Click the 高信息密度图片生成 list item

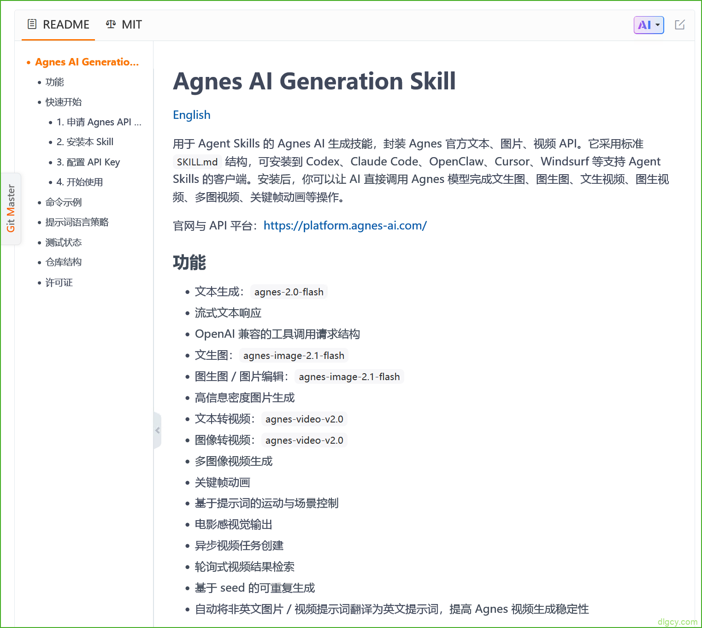click(245, 398)
